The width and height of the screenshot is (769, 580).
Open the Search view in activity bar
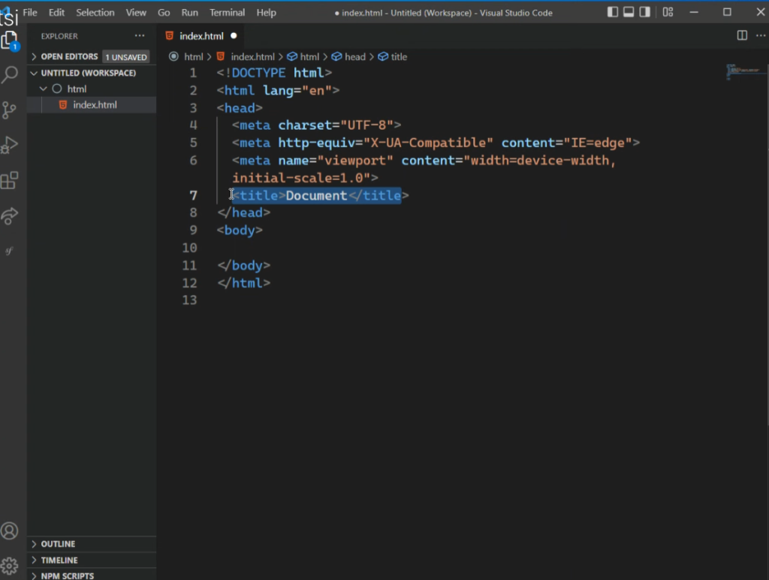tap(10, 74)
